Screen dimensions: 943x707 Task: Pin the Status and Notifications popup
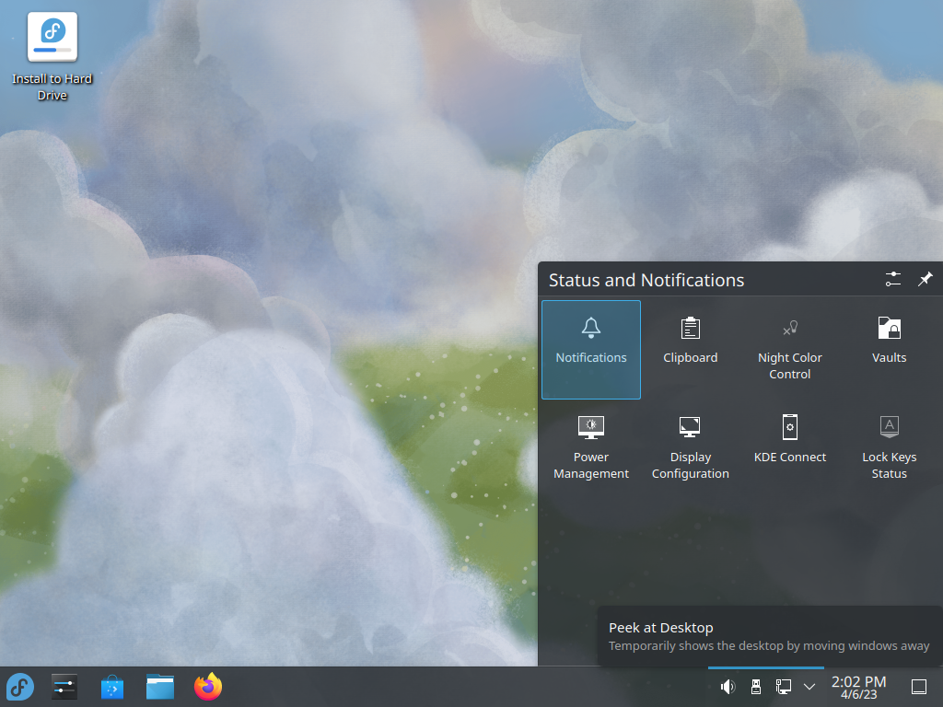click(925, 279)
